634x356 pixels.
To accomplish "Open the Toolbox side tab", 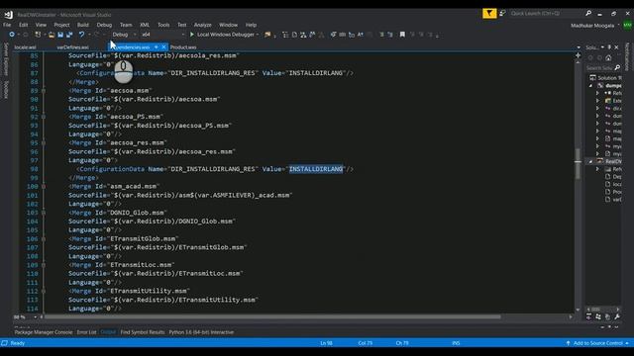I will [6, 89].
